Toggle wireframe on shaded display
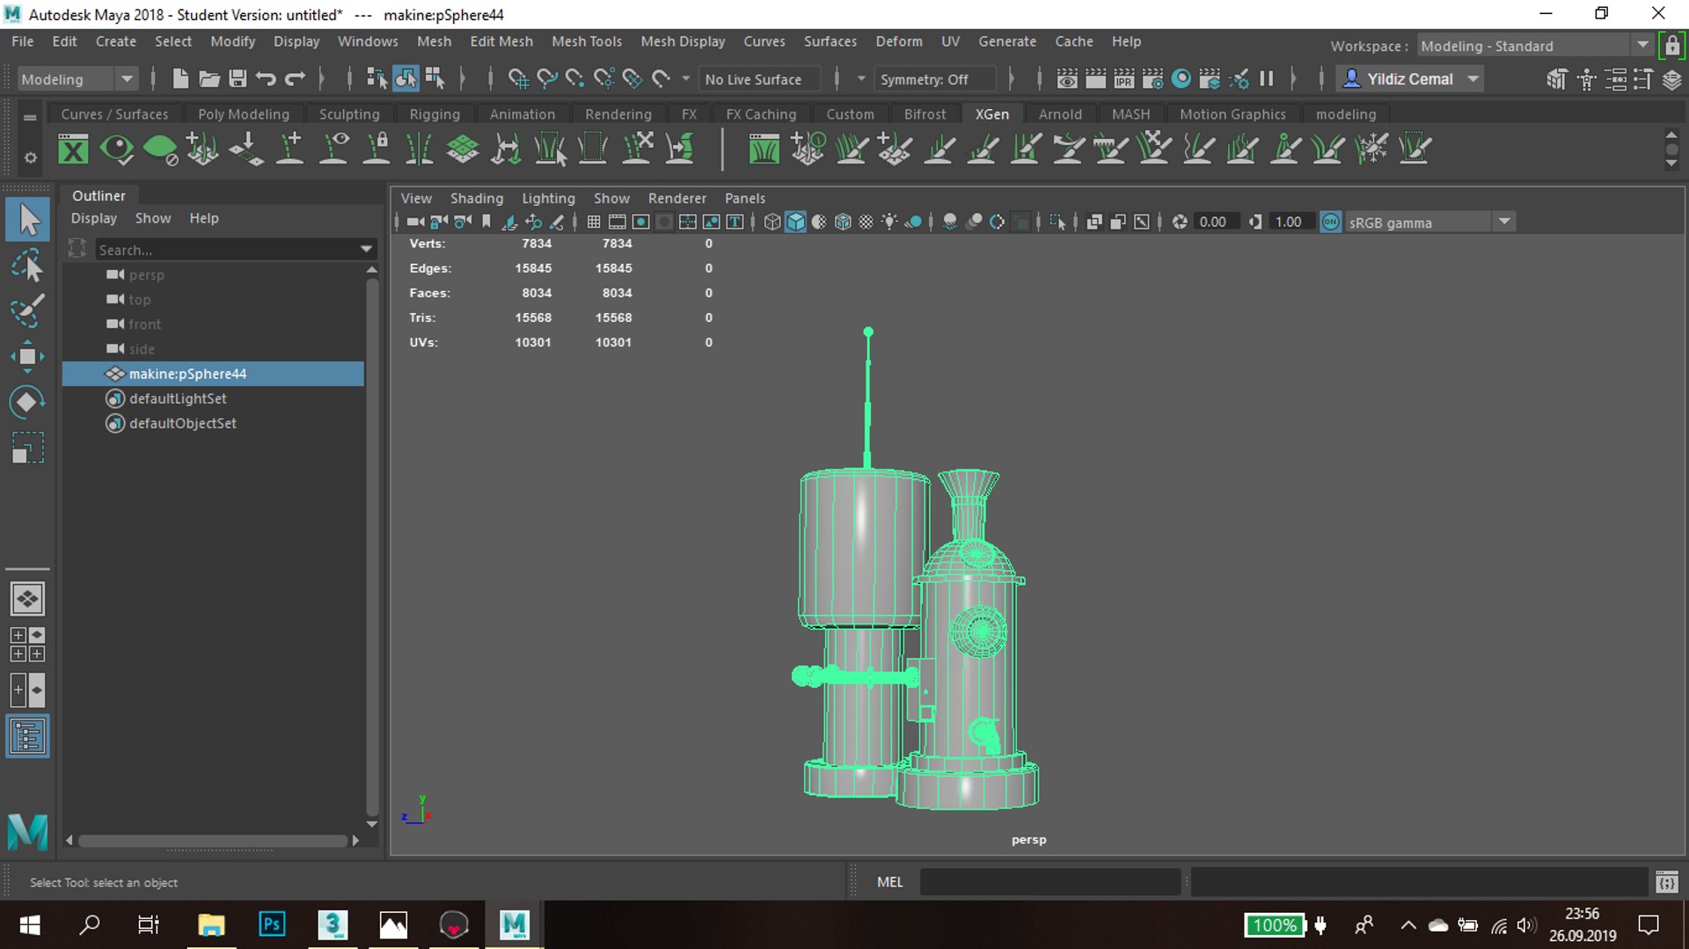 point(843,222)
